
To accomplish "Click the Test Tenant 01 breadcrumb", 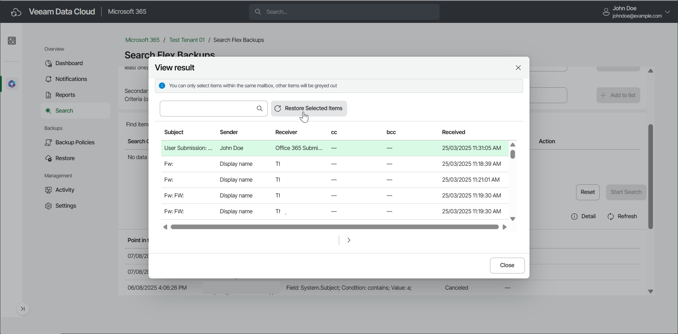I will point(187,40).
